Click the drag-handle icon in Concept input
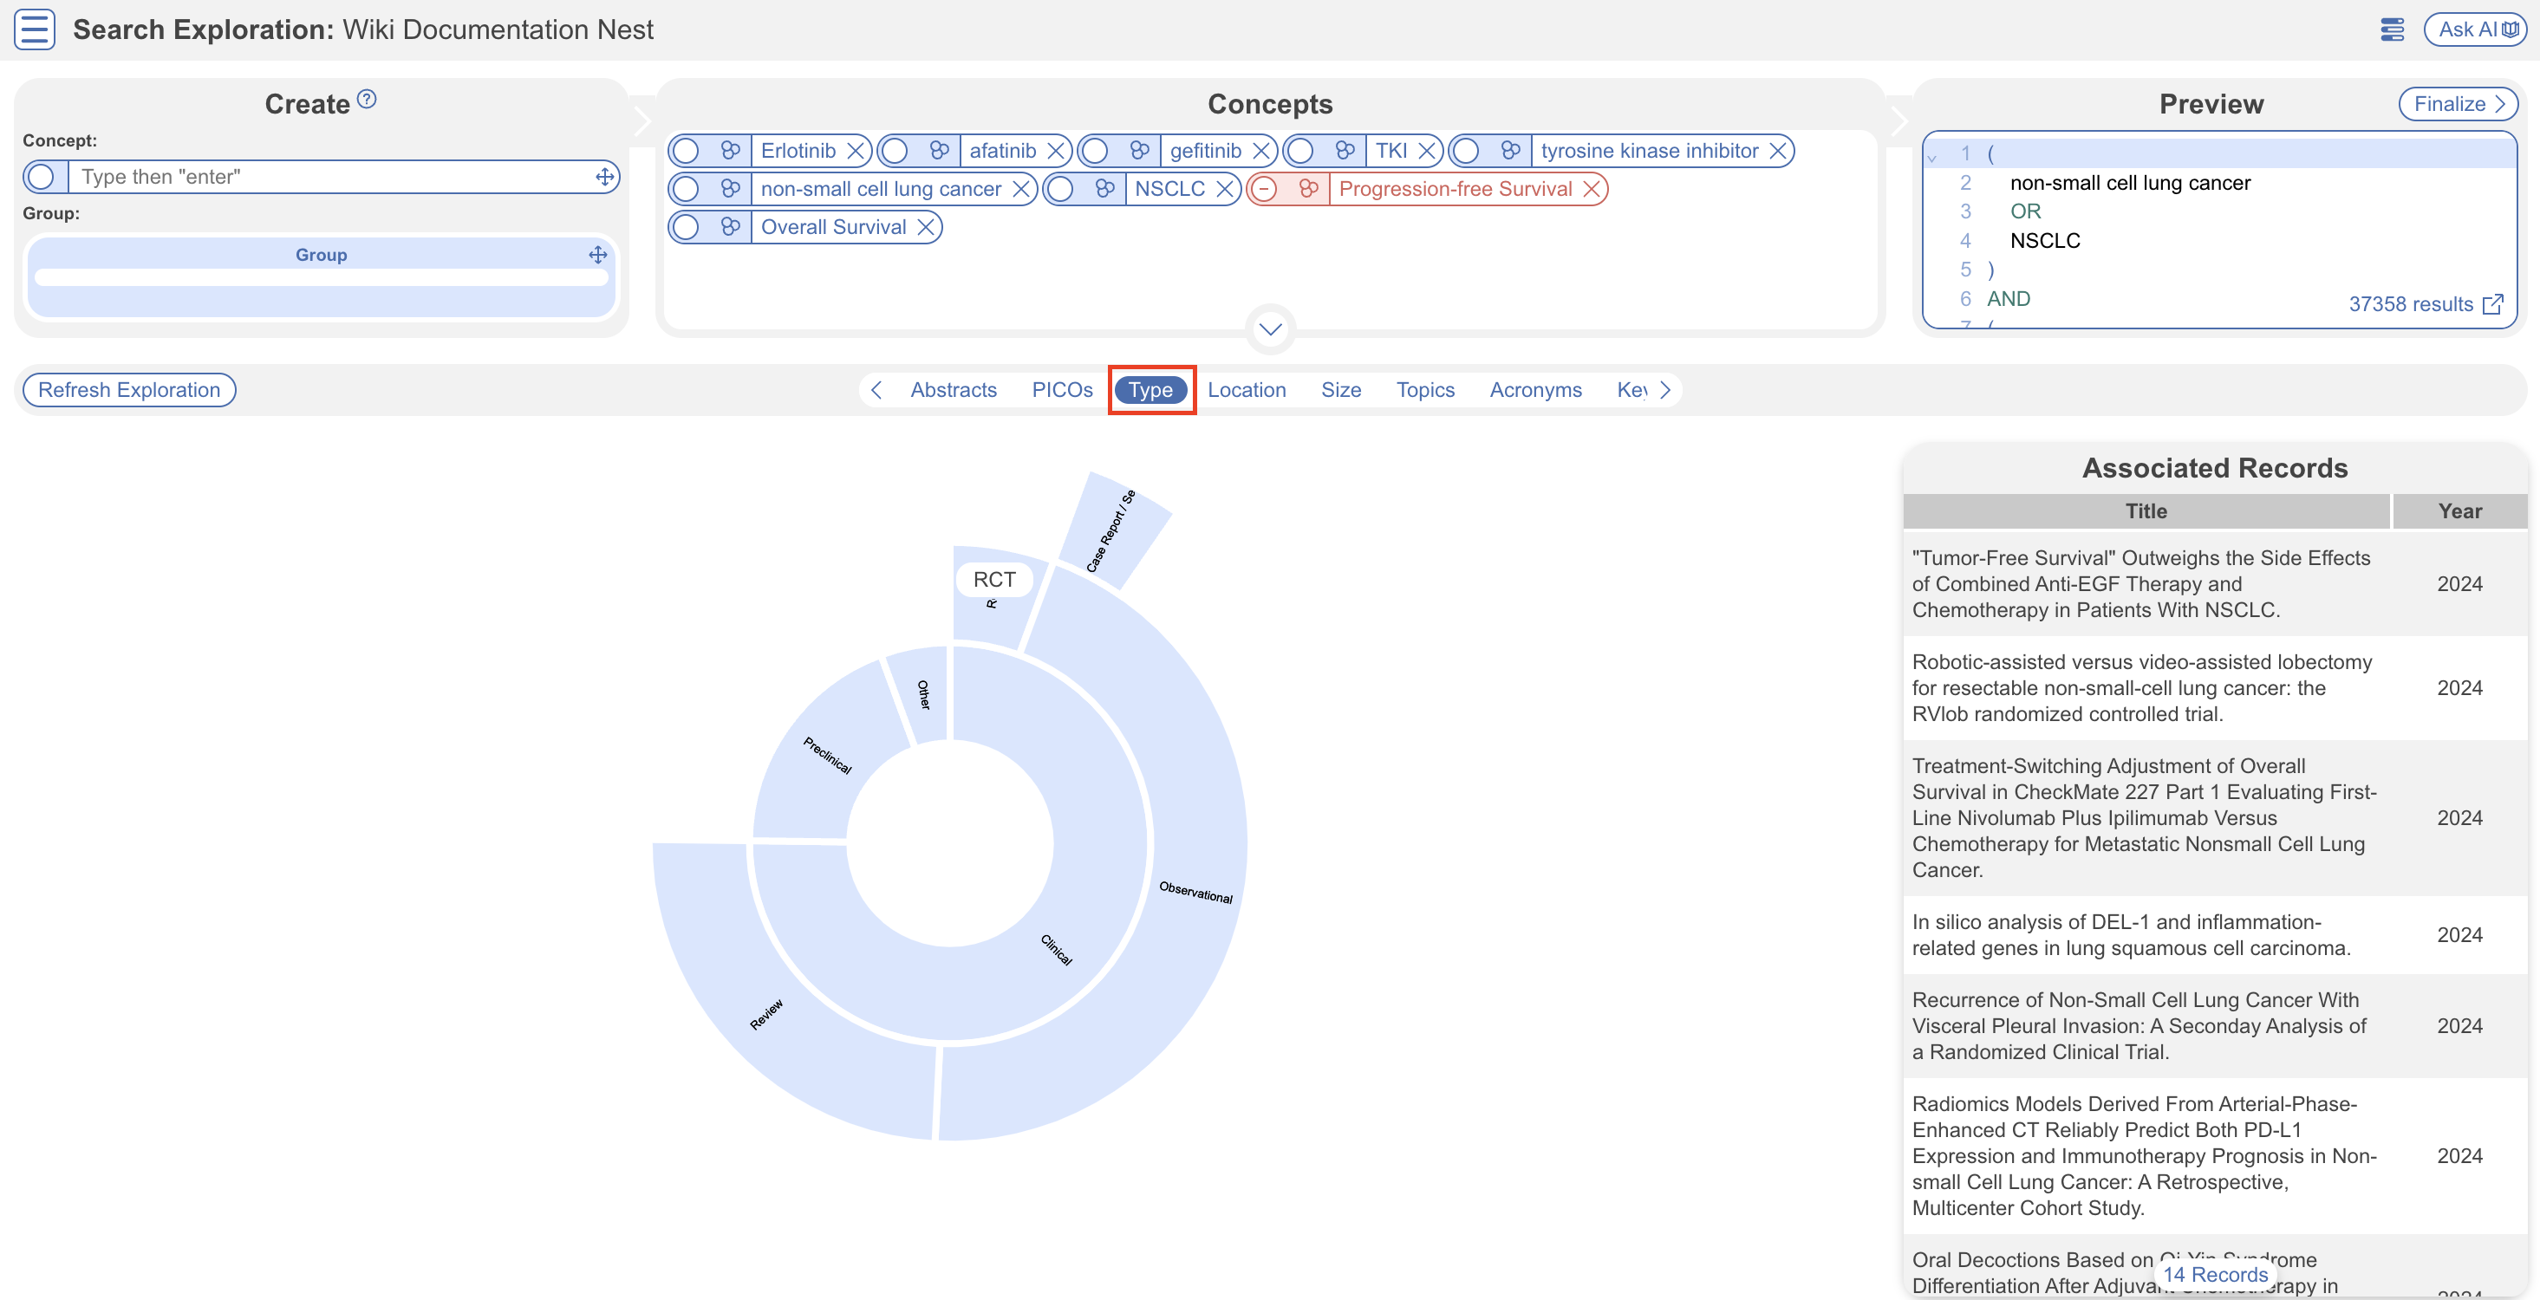The image size is (2540, 1300). click(604, 178)
